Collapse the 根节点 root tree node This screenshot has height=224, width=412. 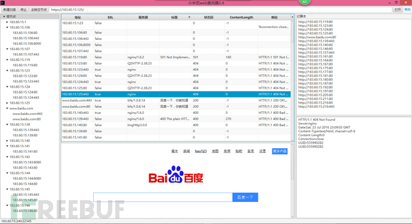point(4,17)
